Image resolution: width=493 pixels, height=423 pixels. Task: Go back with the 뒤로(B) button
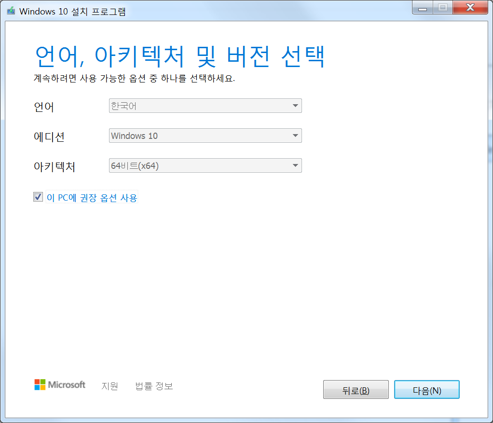(356, 390)
